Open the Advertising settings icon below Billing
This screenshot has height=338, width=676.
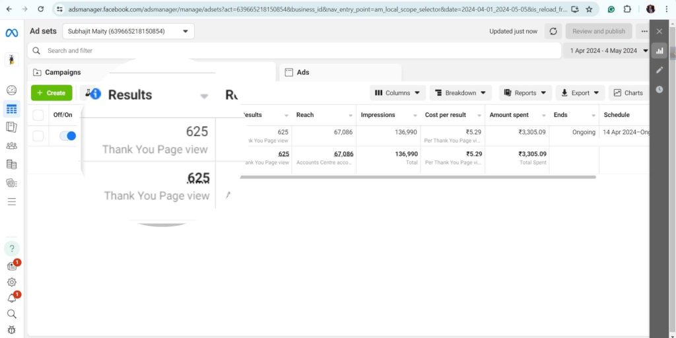coord(12,183)
